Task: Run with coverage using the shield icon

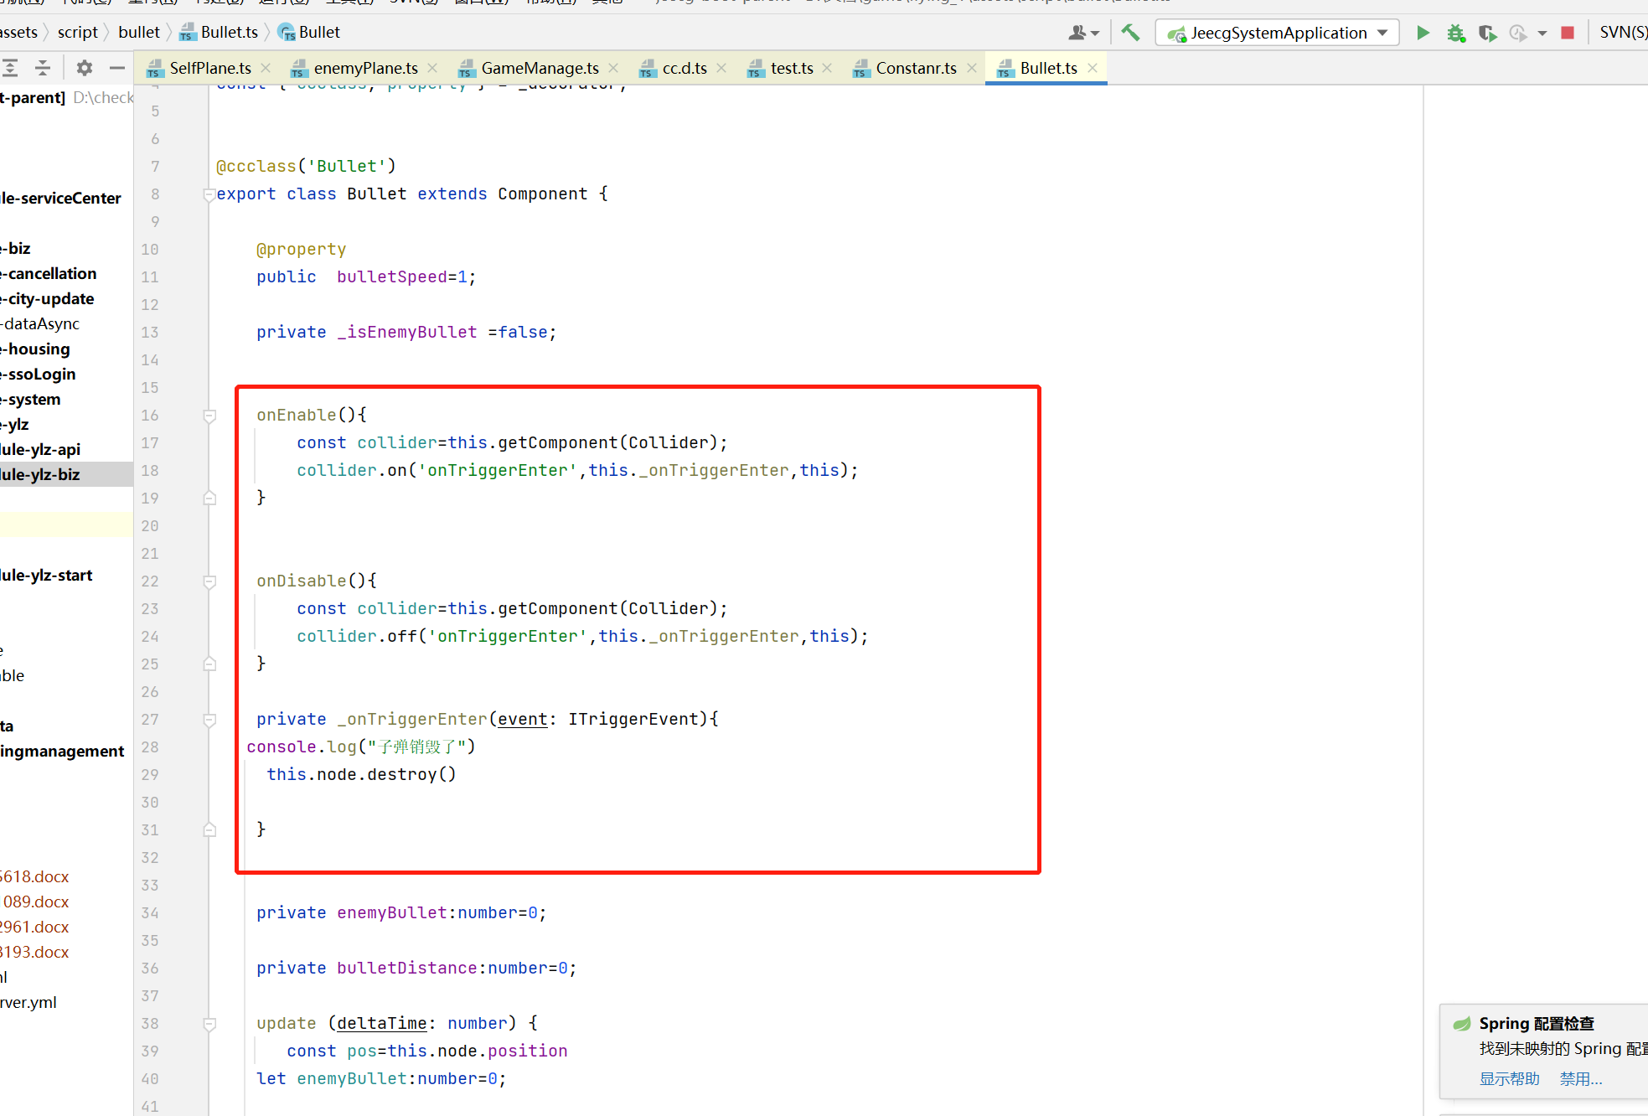Action: [1487, 33]
